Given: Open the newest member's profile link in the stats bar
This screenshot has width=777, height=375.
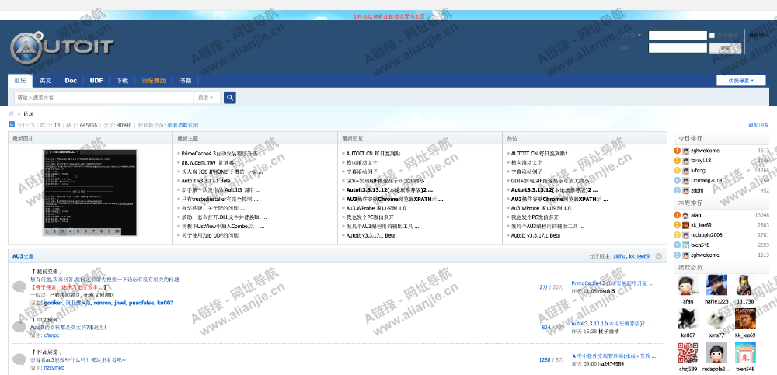Looking at the screenshot, I should [x=183, y=125].
